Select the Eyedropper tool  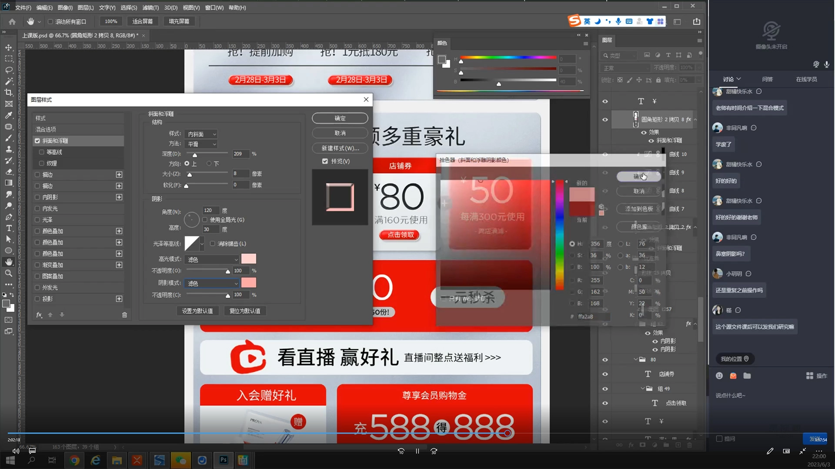click(9, 116)
